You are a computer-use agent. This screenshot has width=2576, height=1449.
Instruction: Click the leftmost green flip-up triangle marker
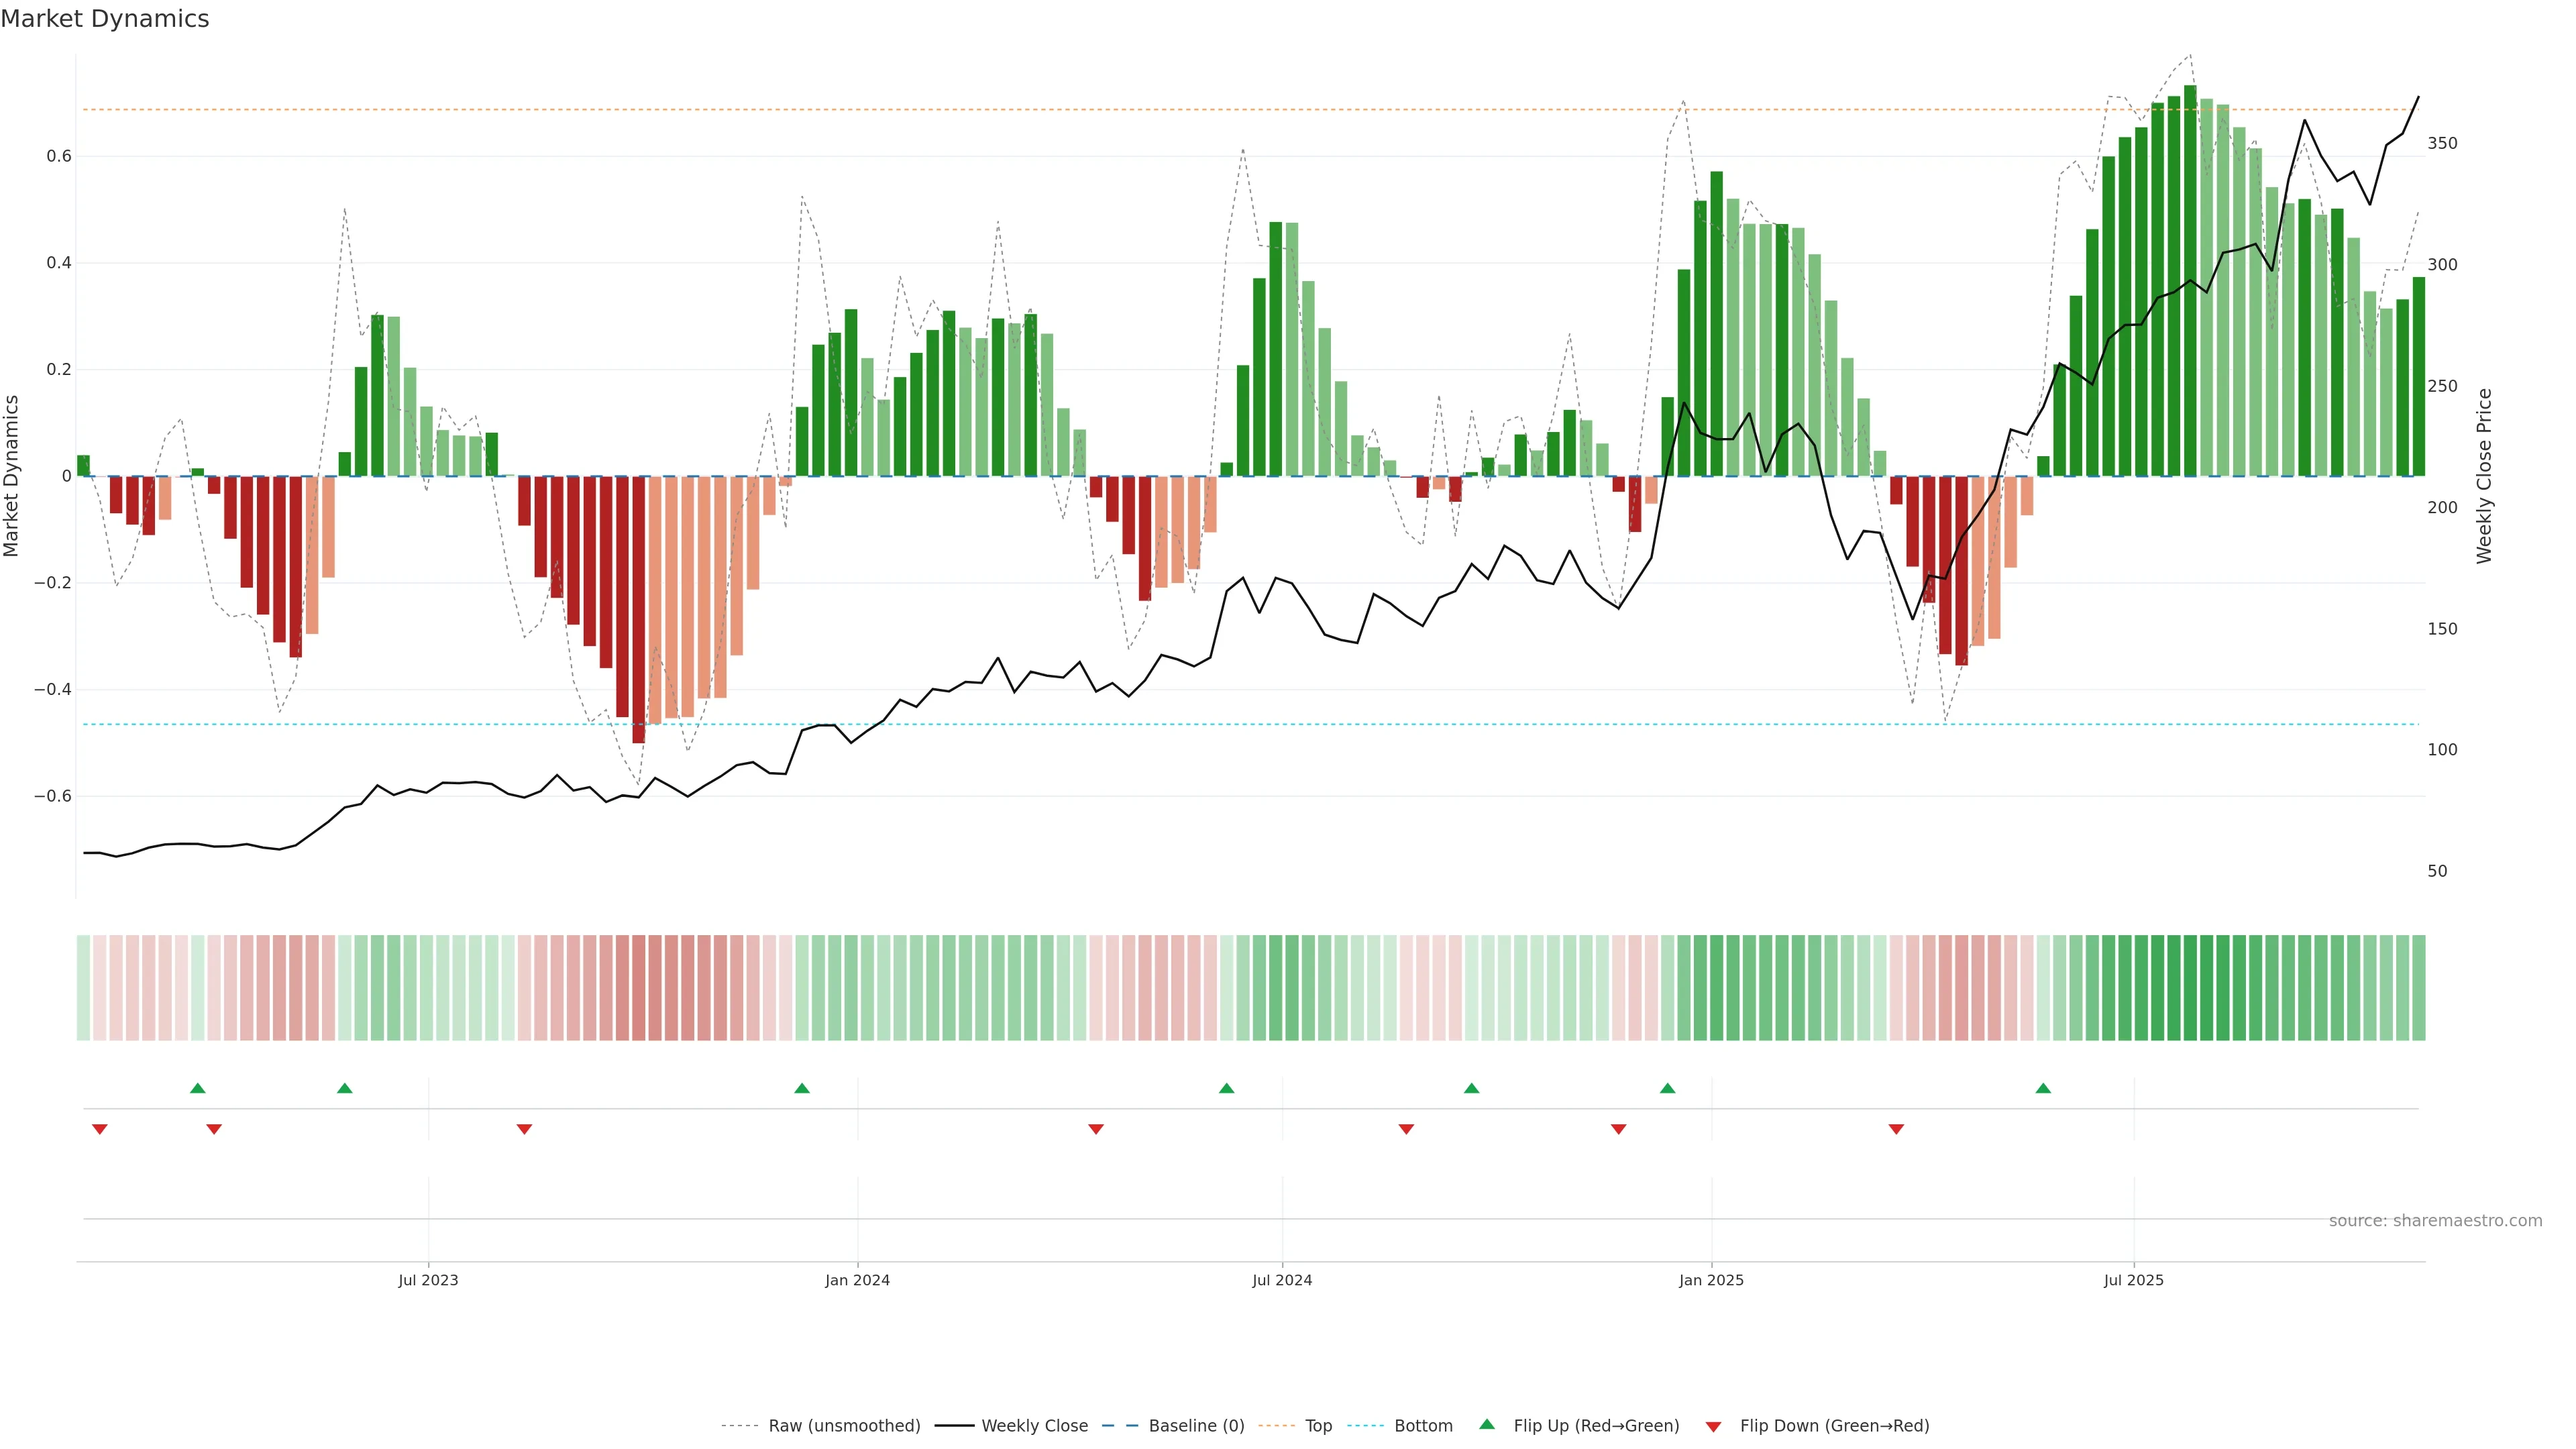(197, 1088)
